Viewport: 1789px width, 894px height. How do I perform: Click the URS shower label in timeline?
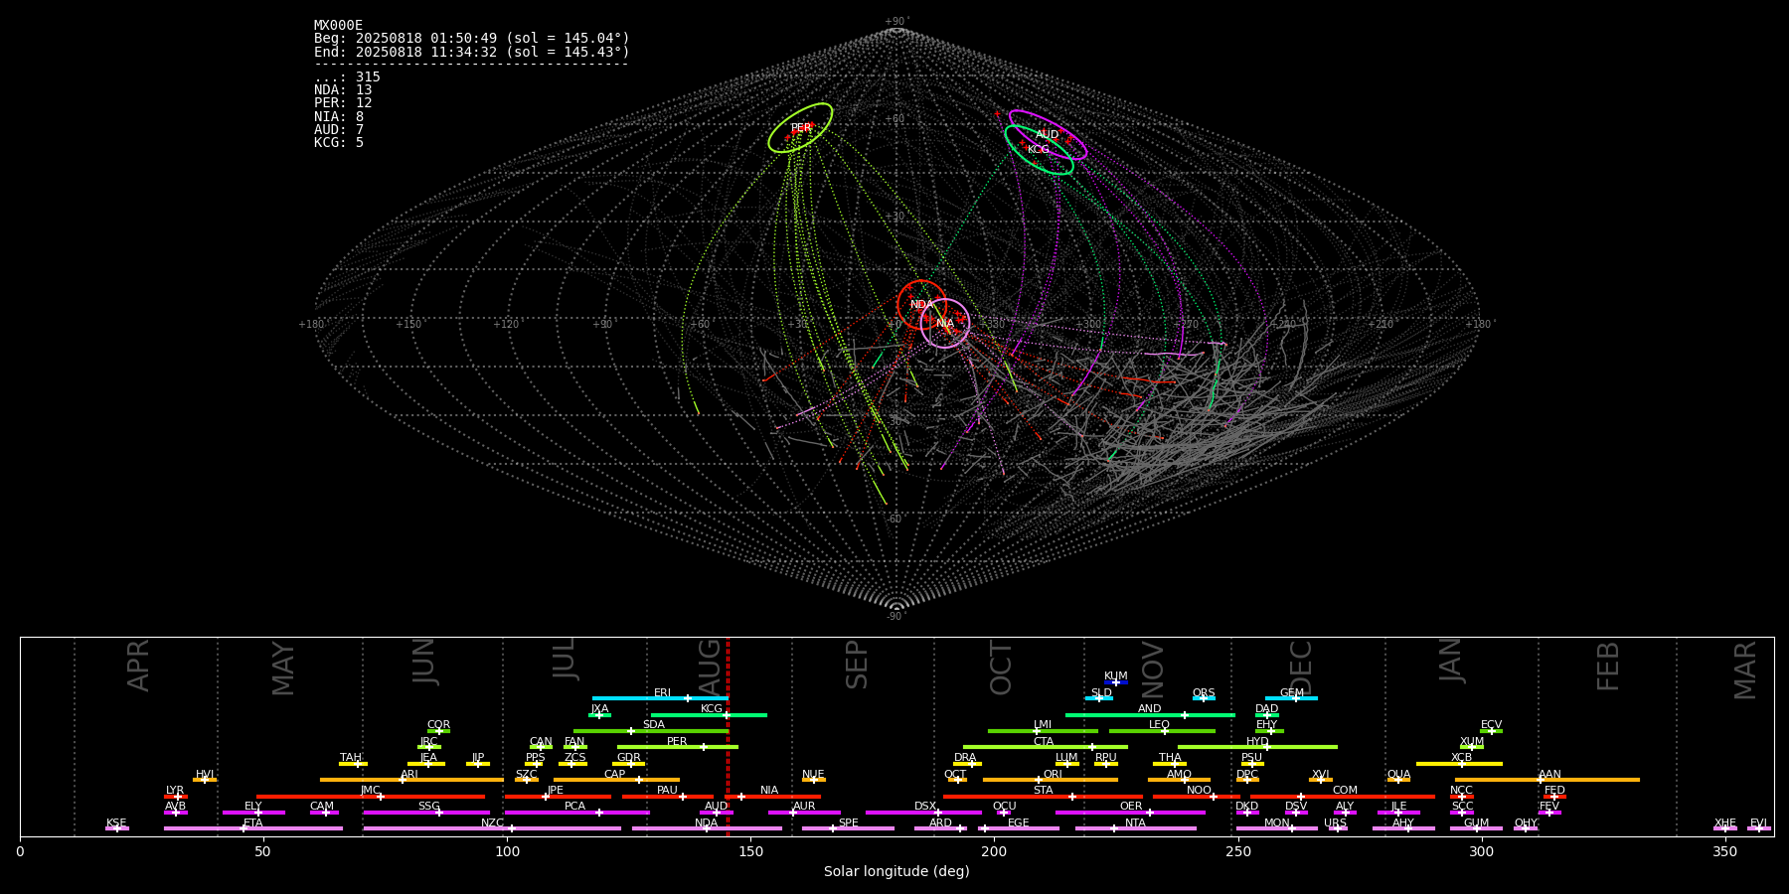point(1335,823)
